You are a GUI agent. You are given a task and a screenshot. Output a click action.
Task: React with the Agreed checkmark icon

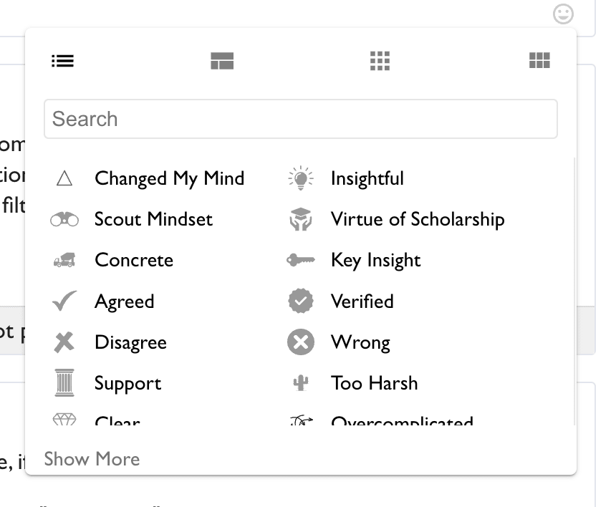tap(64, 301)
